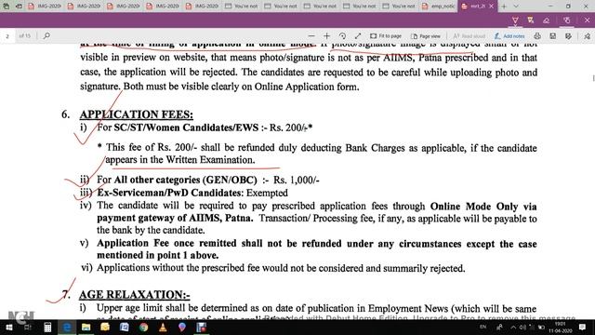Image resolution: width=595 pixels, height=335 pixels.
Task: Click the EN language indicator
Action: pos(483,327)
